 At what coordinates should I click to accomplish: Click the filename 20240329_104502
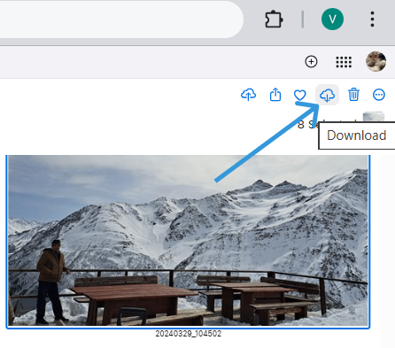[189, 334]
